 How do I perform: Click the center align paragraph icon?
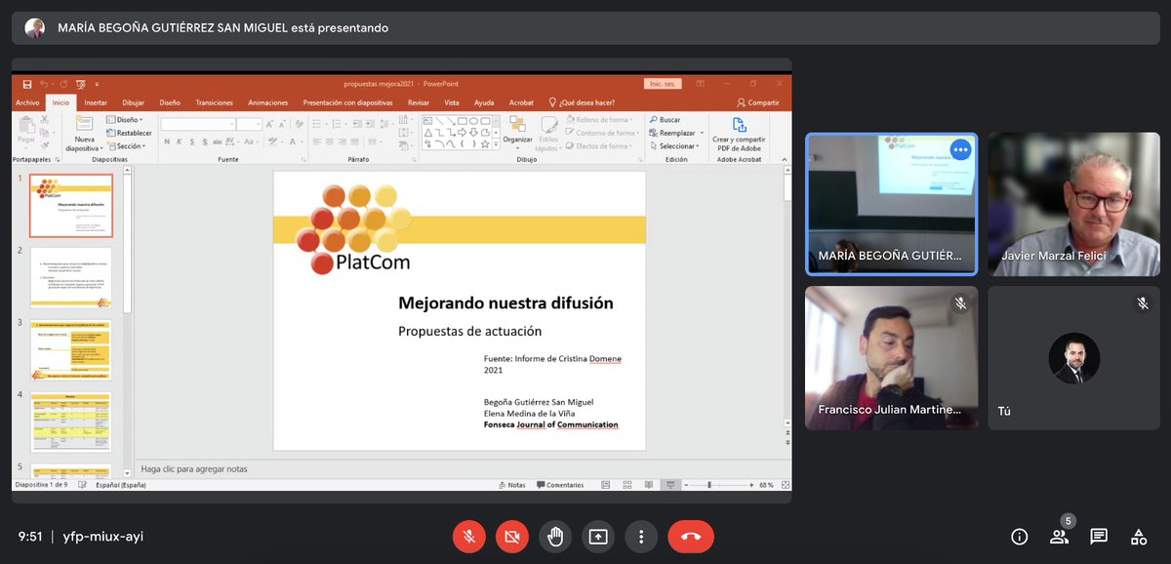(x=332, y=142)
